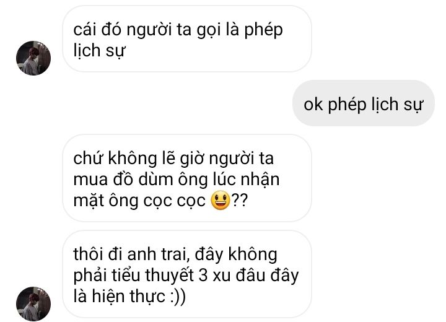Click the ':))' text smiley in last message
Viewport: 446px width, 322px height.
pyautogui.click(x=178, y=297)
